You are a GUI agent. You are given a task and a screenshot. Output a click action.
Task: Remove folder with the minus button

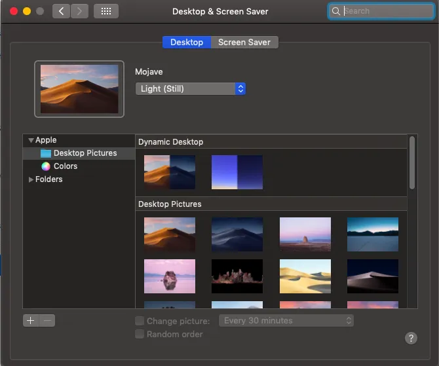(x=47, y=320)
